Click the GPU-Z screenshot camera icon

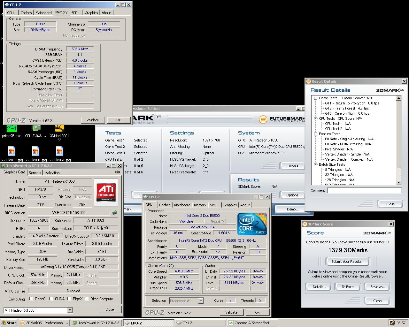(x=117, y=172)
